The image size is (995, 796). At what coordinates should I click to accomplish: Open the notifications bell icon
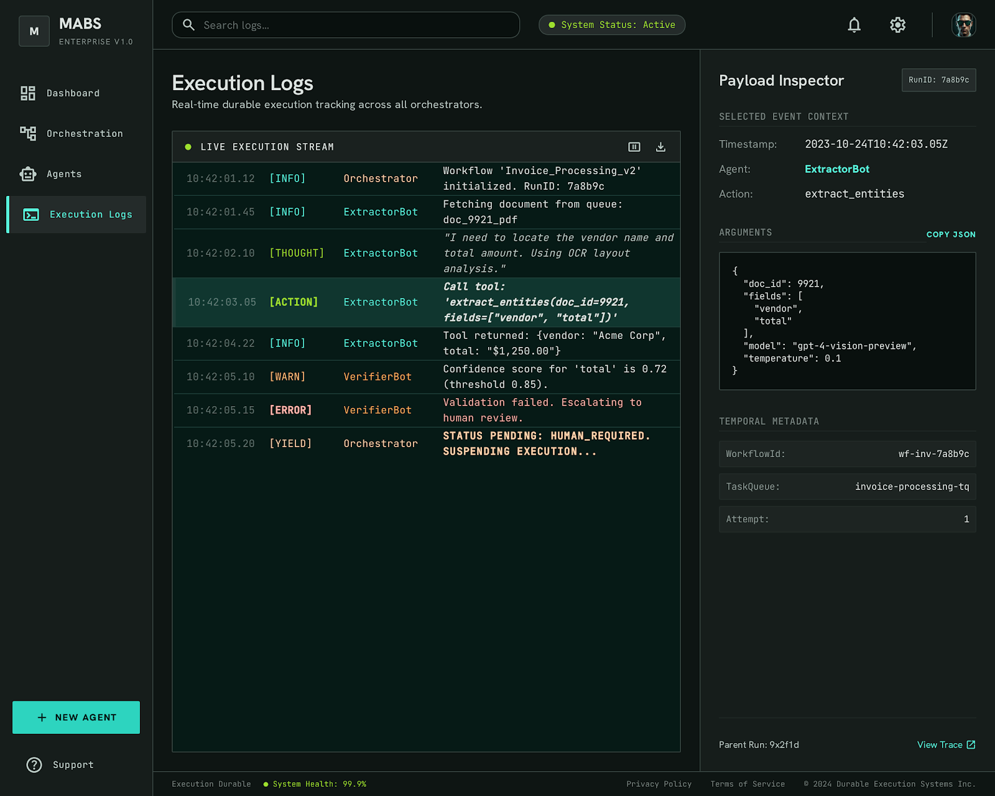pos(854,25)
